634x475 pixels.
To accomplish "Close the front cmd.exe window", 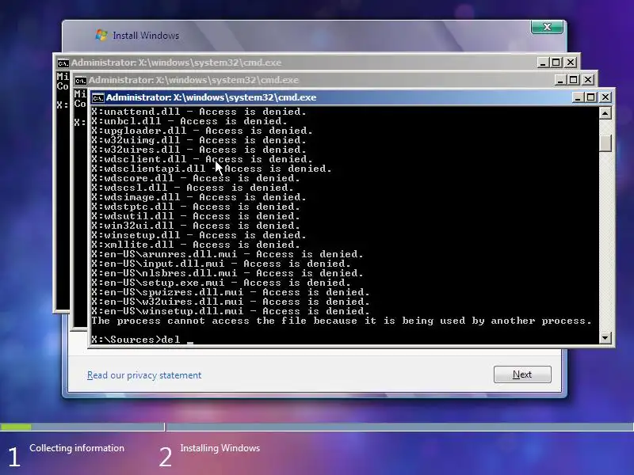I will click(x=605, y=97).
